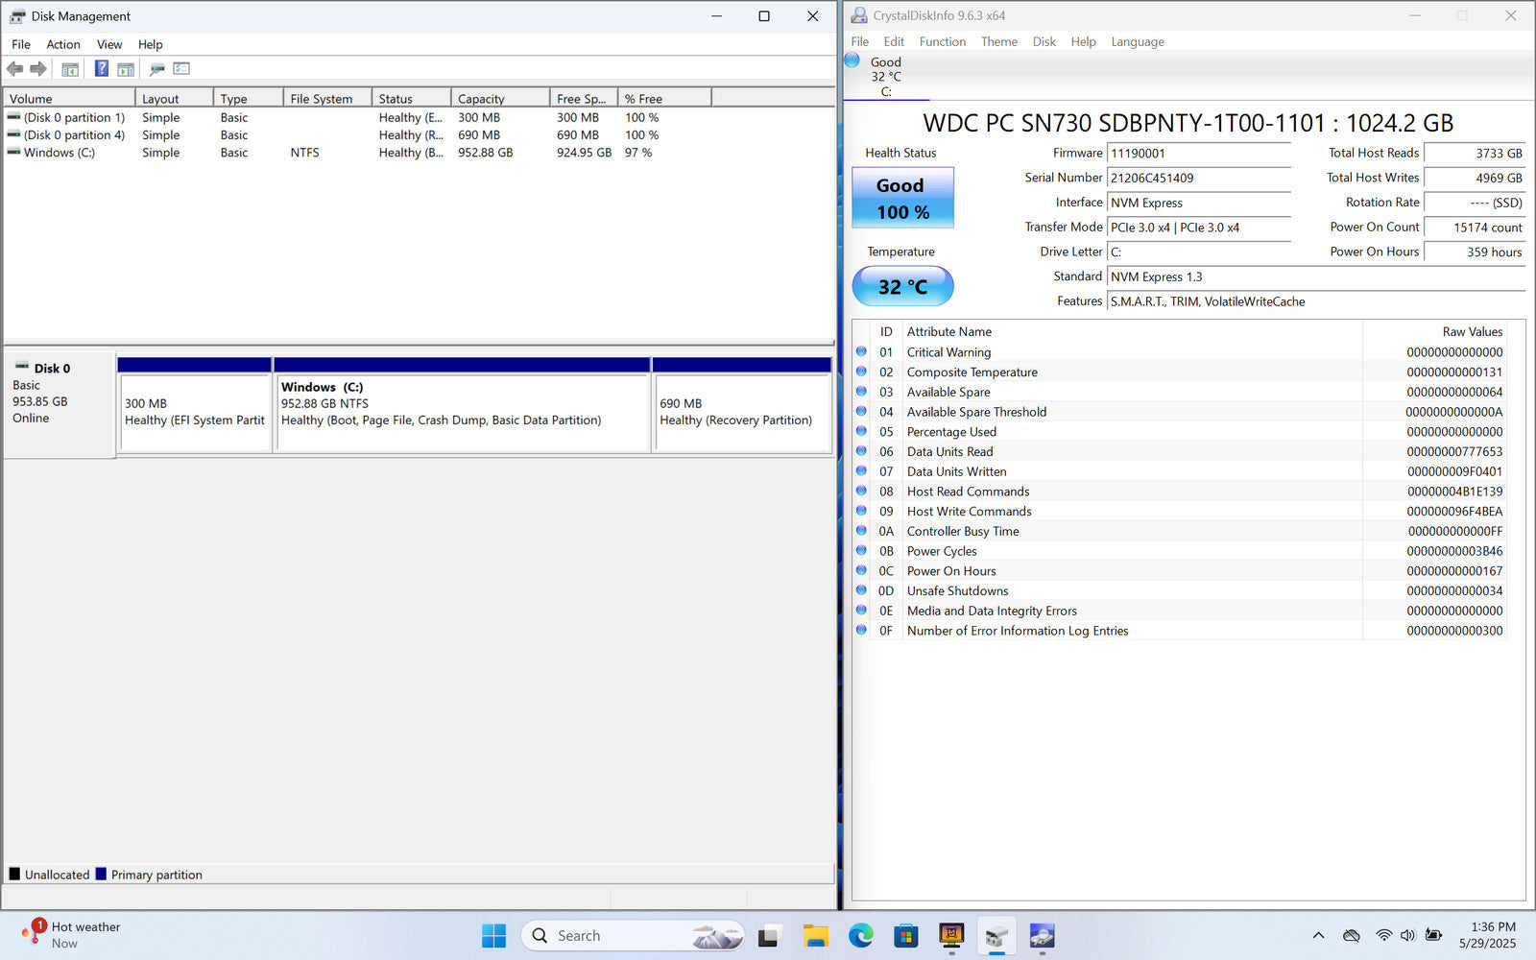This screenshot has width=1536, height=960.
Task: Open File Explorer from the taskbar
Action: (x=815, y=936)
